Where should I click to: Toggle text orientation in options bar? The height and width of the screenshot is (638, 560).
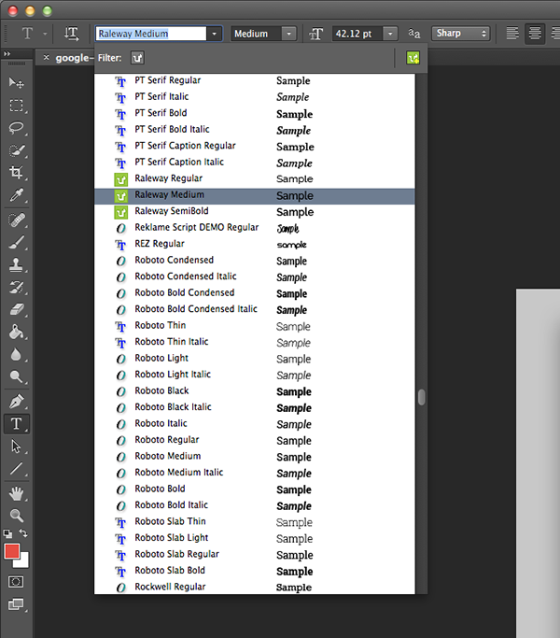click(71, 34)
